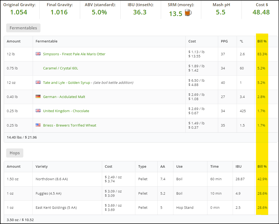Select the Northdown (8.6 AA) hop variety

tap(52, 179)
